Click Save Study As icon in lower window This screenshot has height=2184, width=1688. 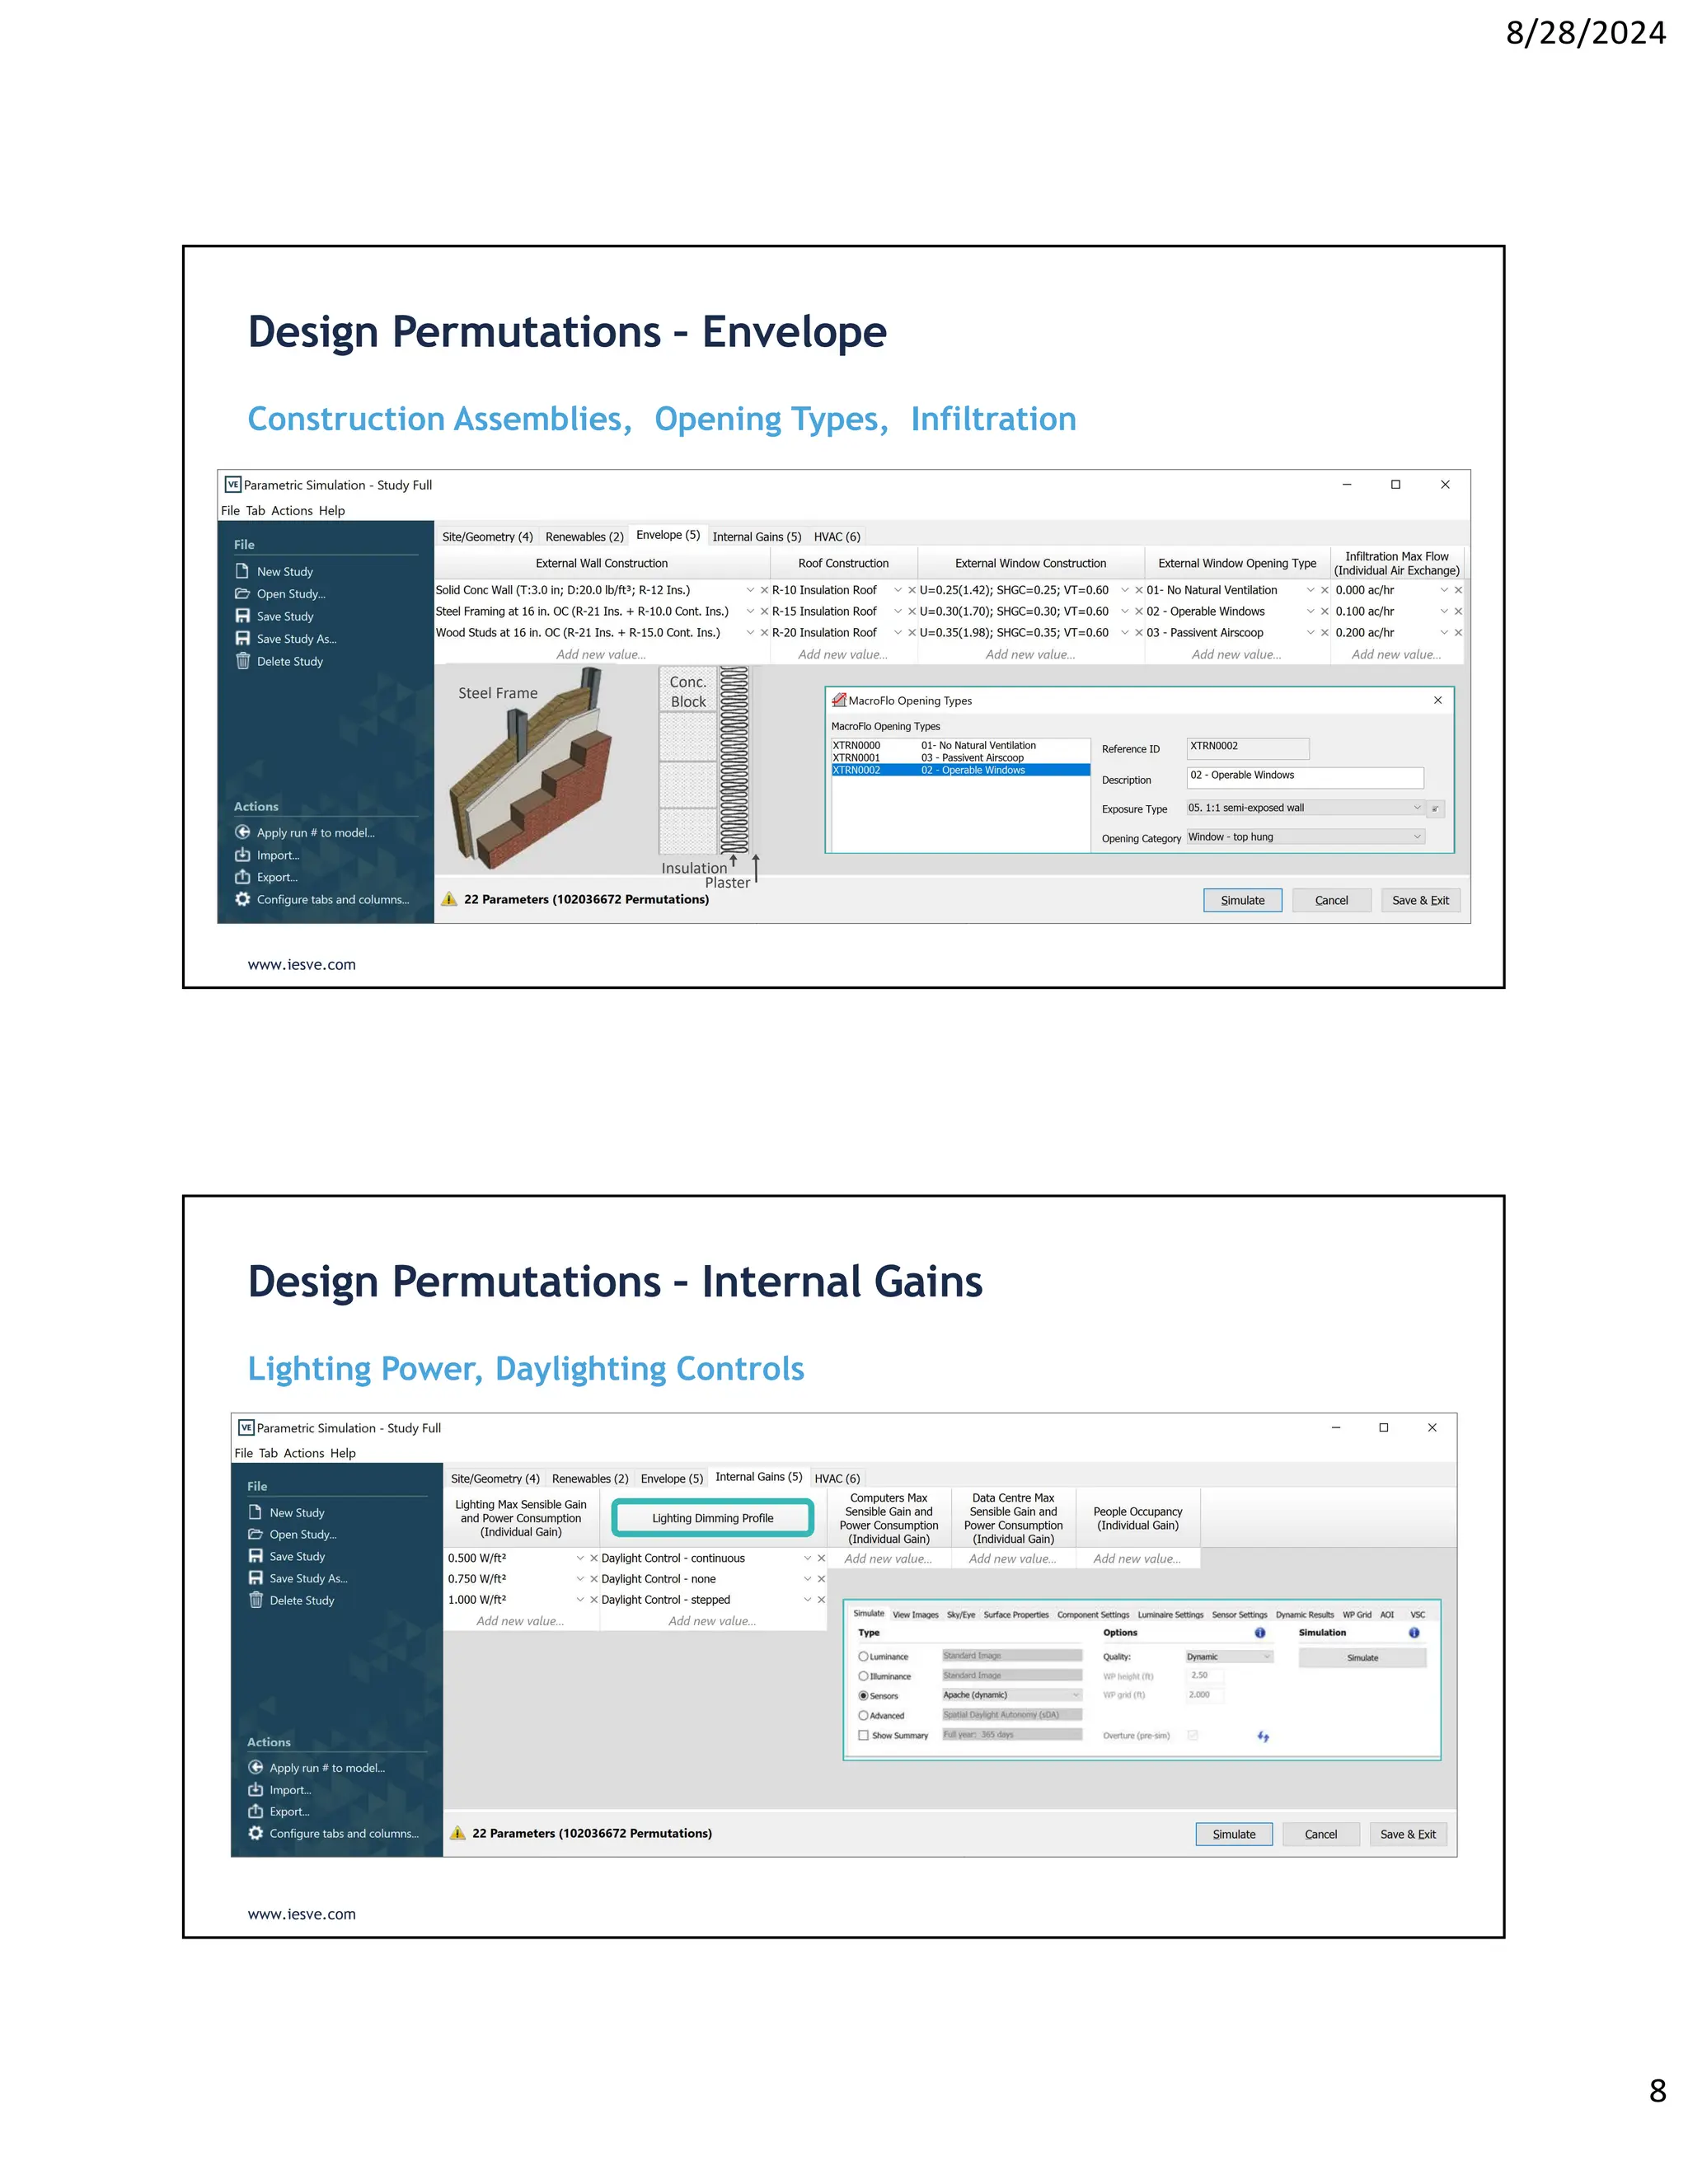(255, 1578)
